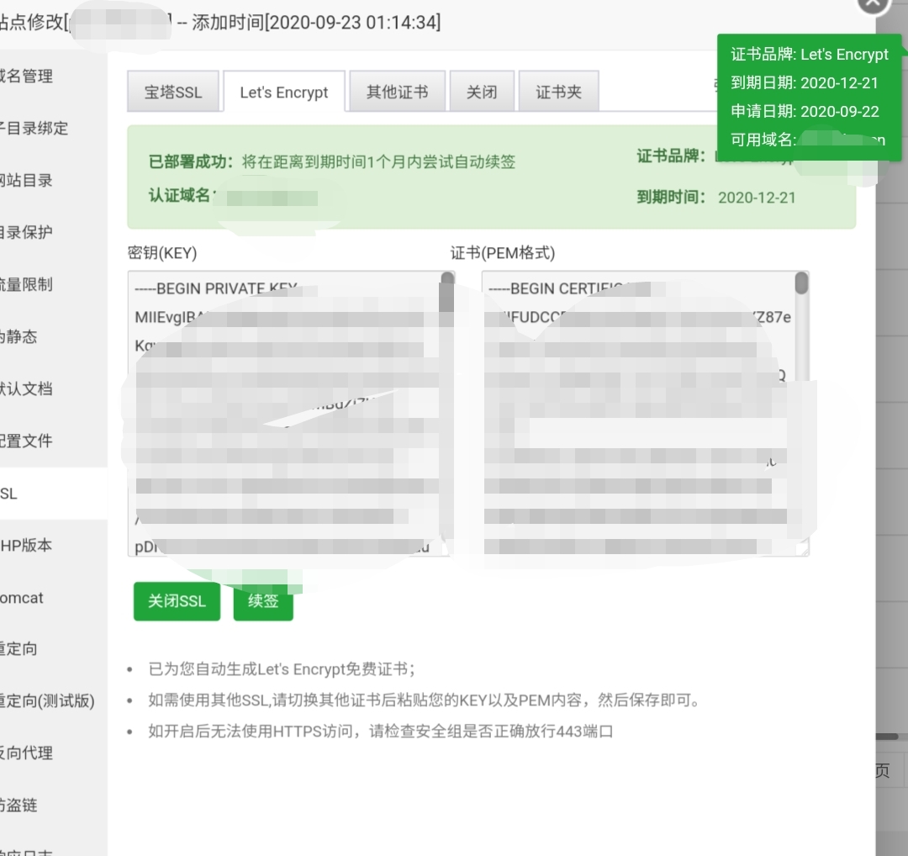Open the 网站目录 sidebar section
This screenshot has height=856, width=908.
tap(53, 180)
